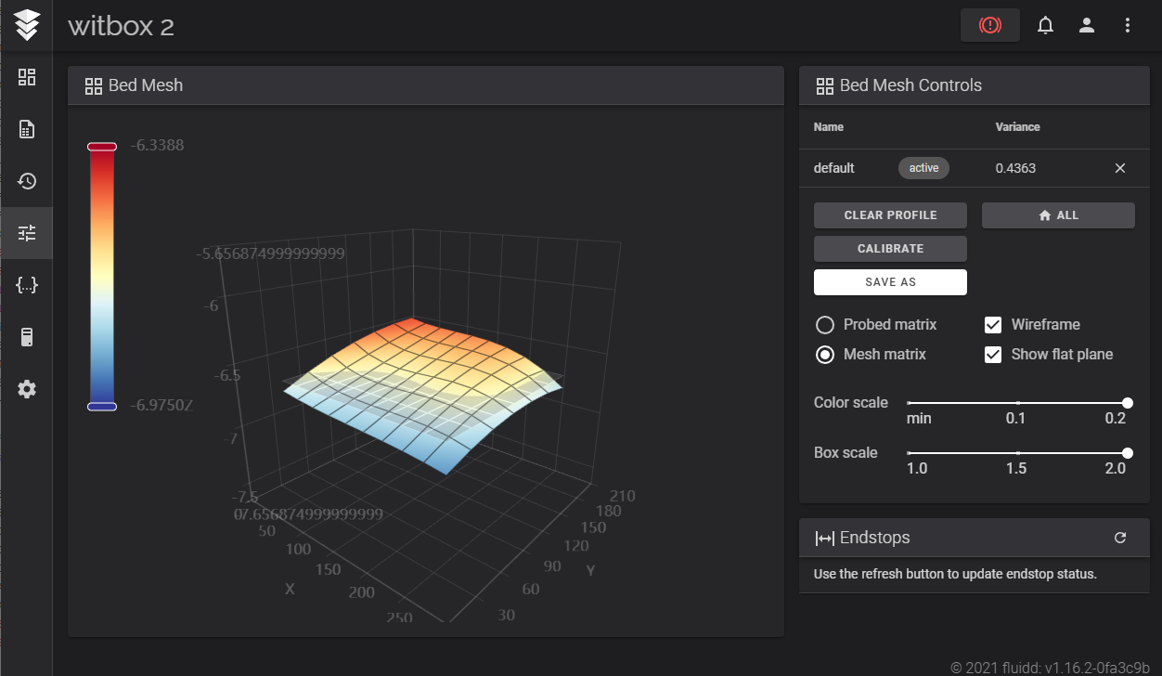Click the Endstops panel title
Viewport: 1162px width, 676px height.
[874, 538]
